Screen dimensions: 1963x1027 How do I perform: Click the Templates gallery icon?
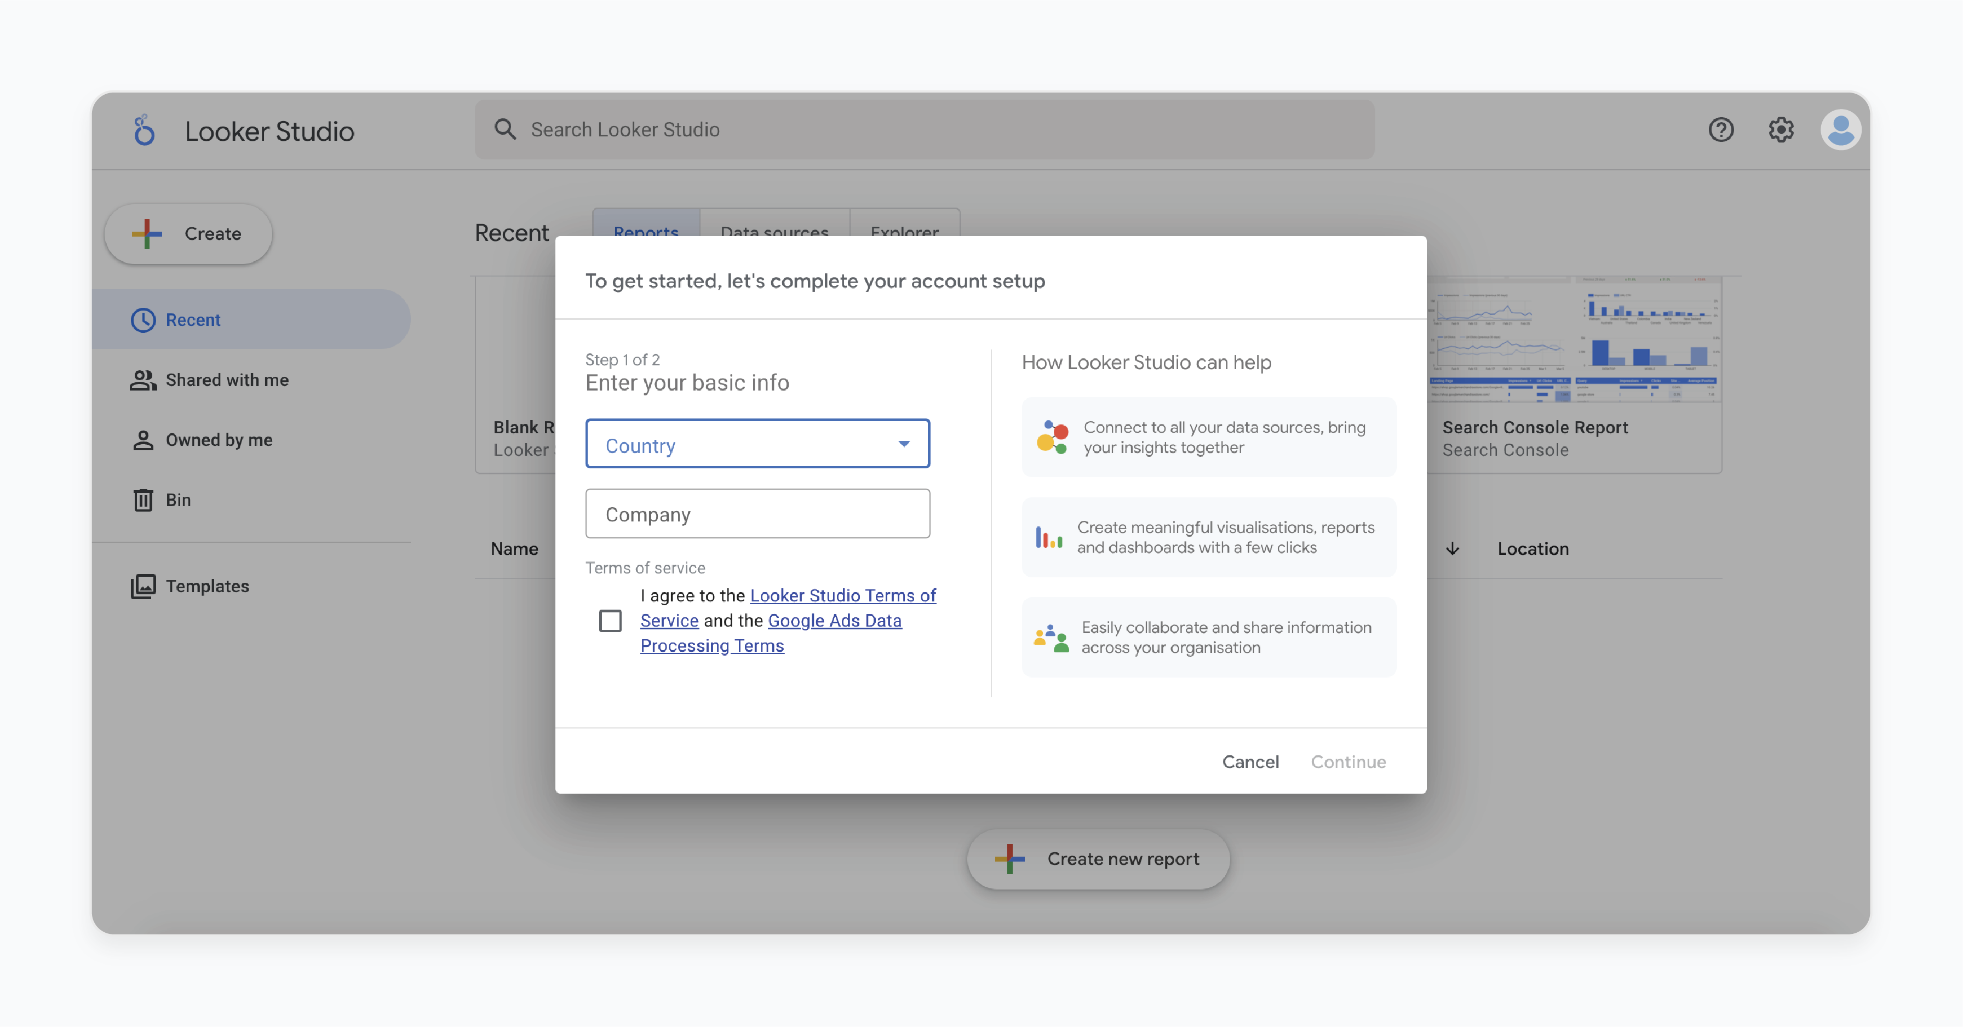pos(144,586)
